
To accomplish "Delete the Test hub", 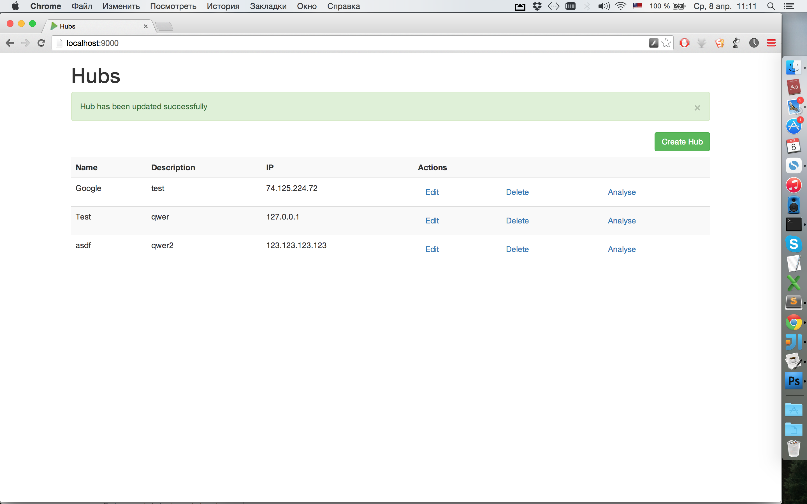I will [x=517, y=221].
